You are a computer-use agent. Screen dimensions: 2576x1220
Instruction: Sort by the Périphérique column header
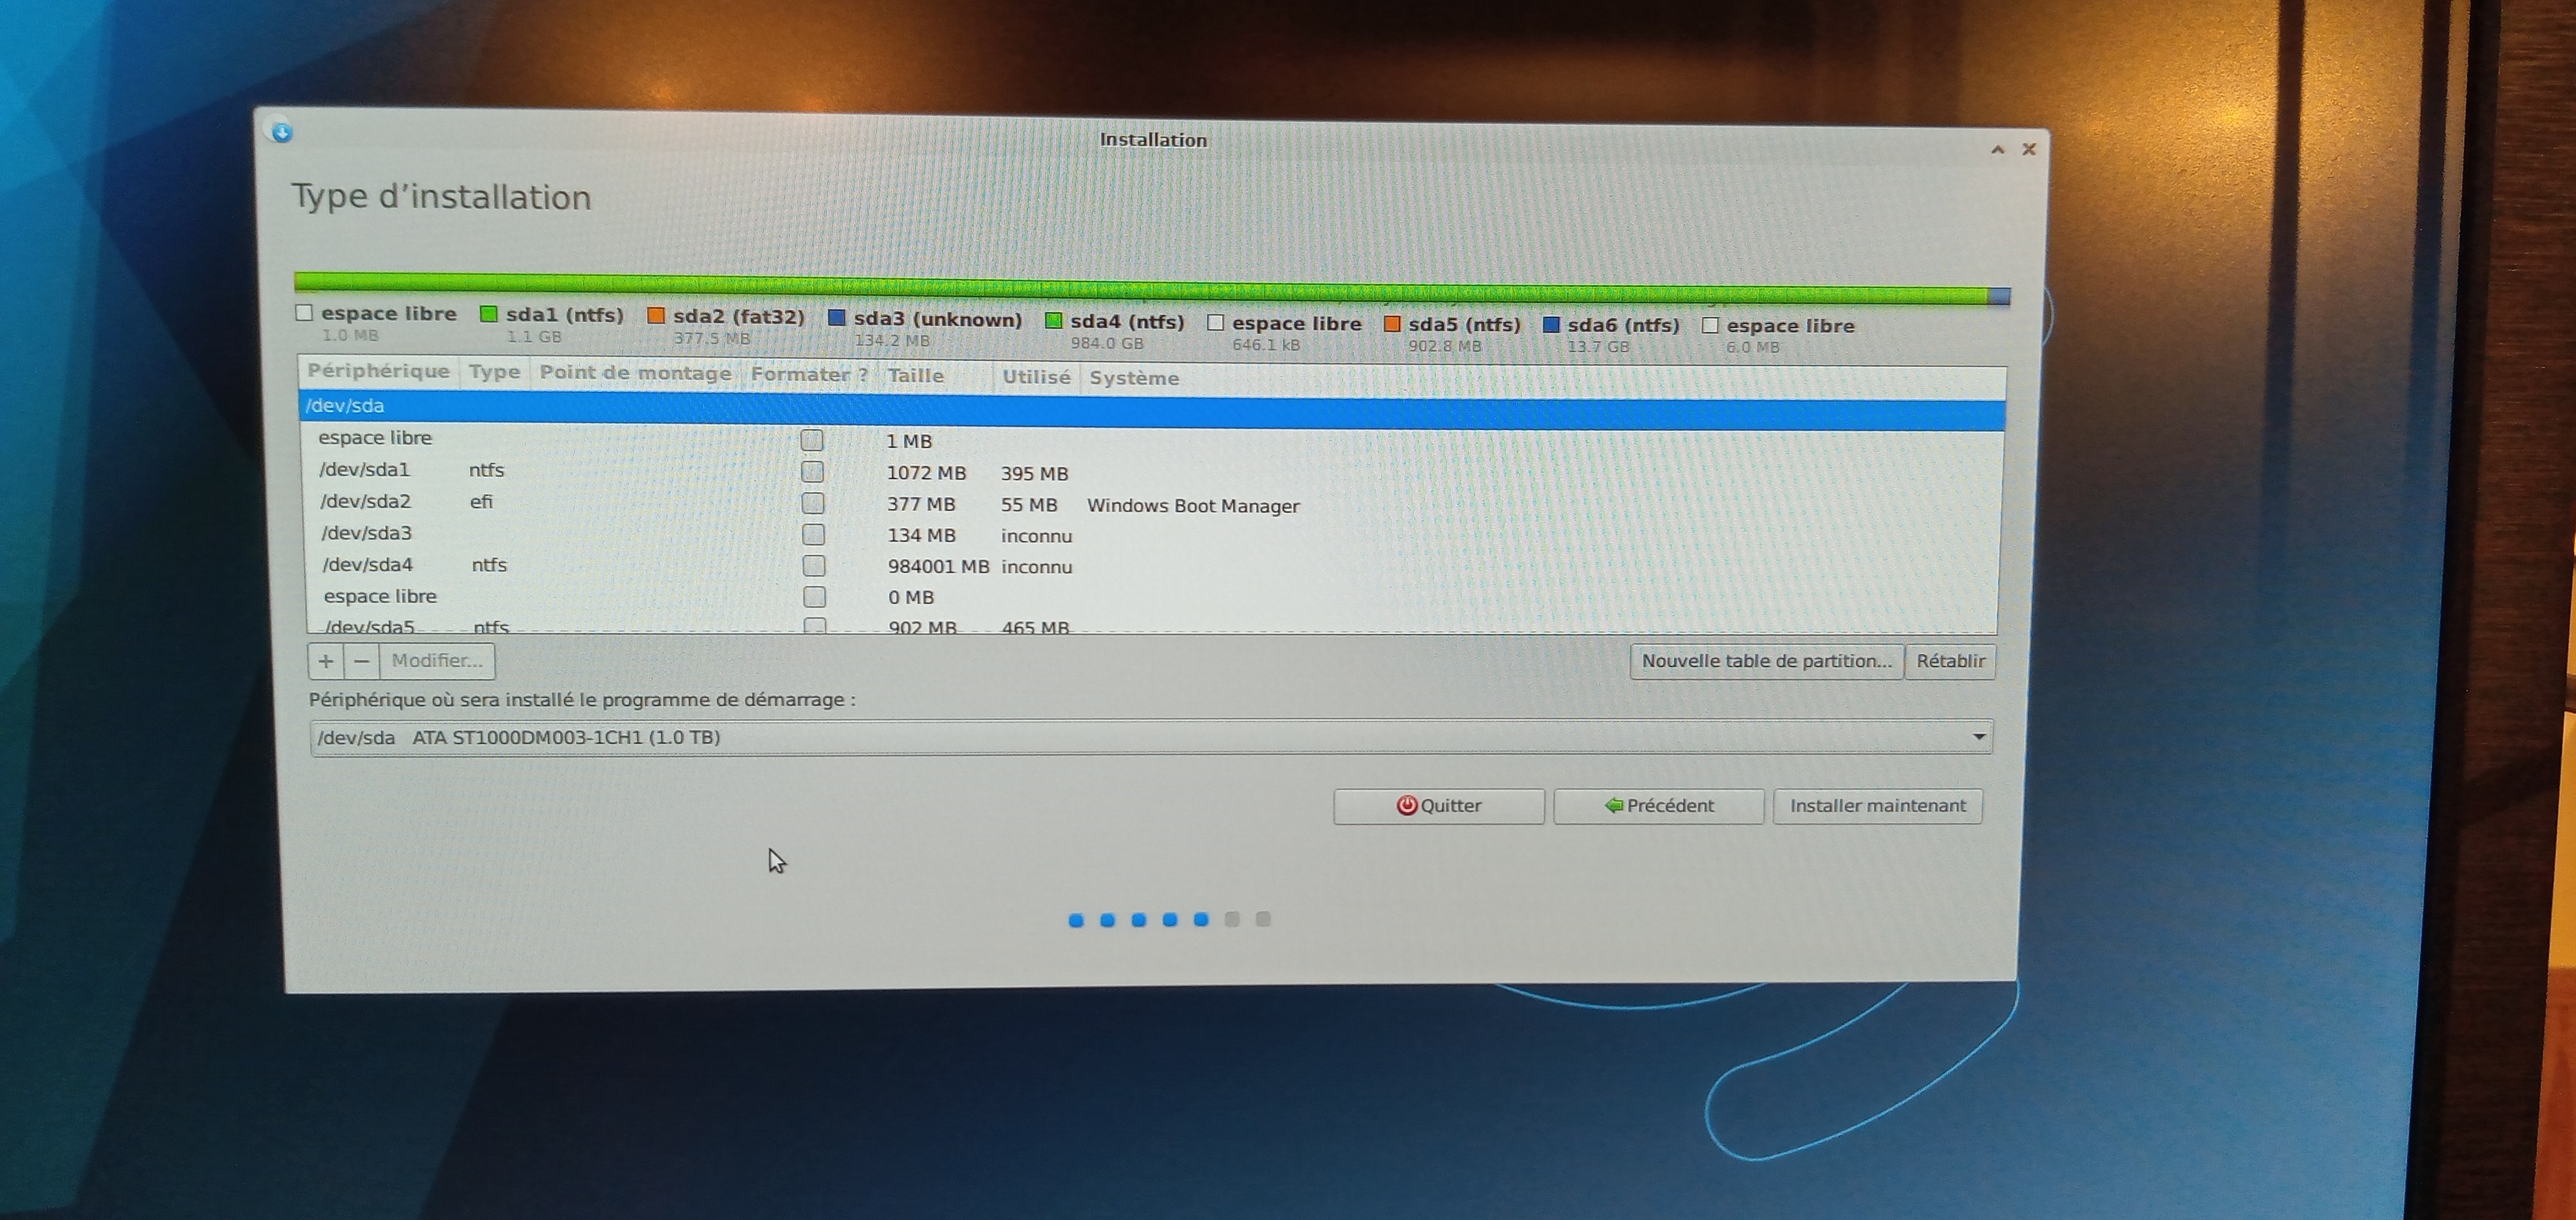point(378,371)
